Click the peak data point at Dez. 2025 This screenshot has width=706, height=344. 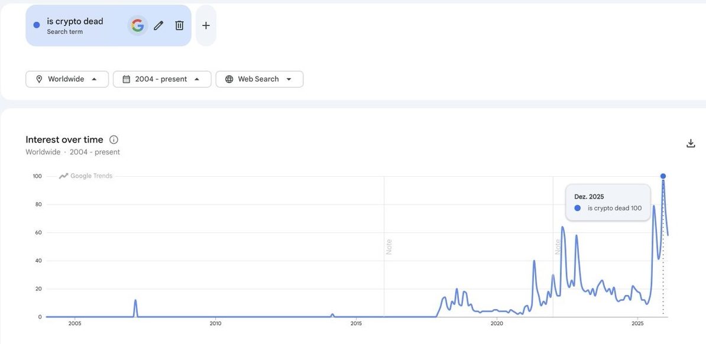pyautogui.click(x=663, y=176)
